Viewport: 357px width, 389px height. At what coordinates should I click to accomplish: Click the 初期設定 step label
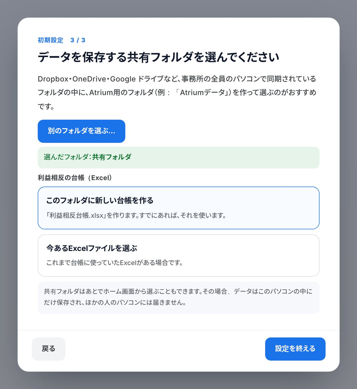point(51,40)
